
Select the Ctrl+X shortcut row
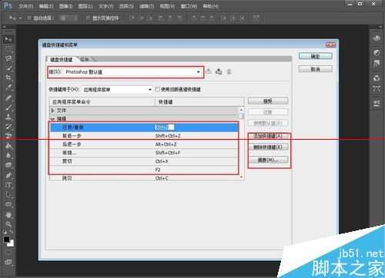(x=144, y=161)
